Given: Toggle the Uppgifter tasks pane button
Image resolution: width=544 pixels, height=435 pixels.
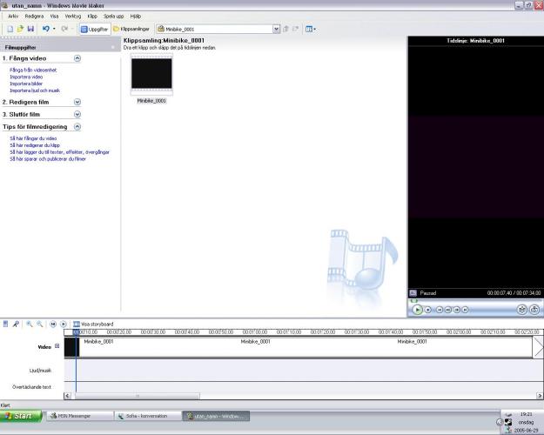Looking at the screenshot, I should (94, 29).
